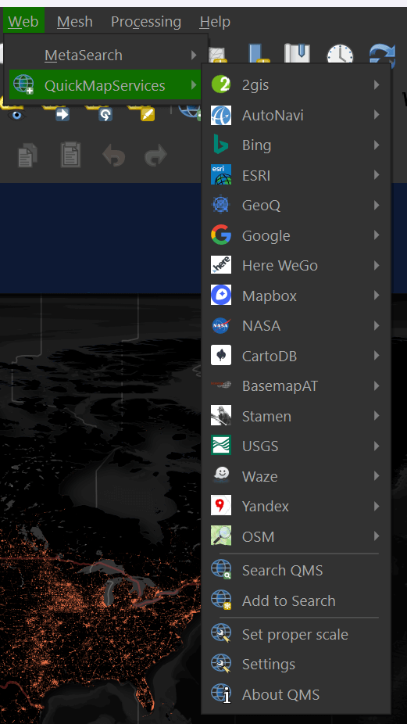Open the Mesh menu

click(75, 21)
